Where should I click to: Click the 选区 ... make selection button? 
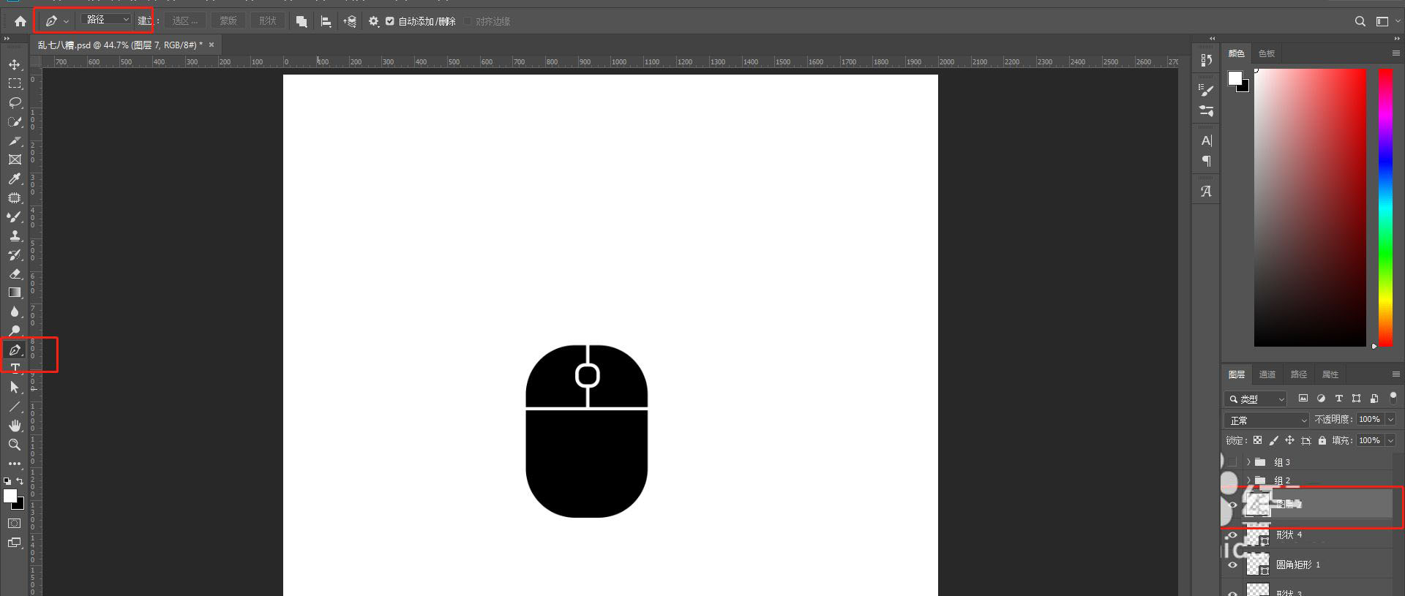tap(184, 20)
